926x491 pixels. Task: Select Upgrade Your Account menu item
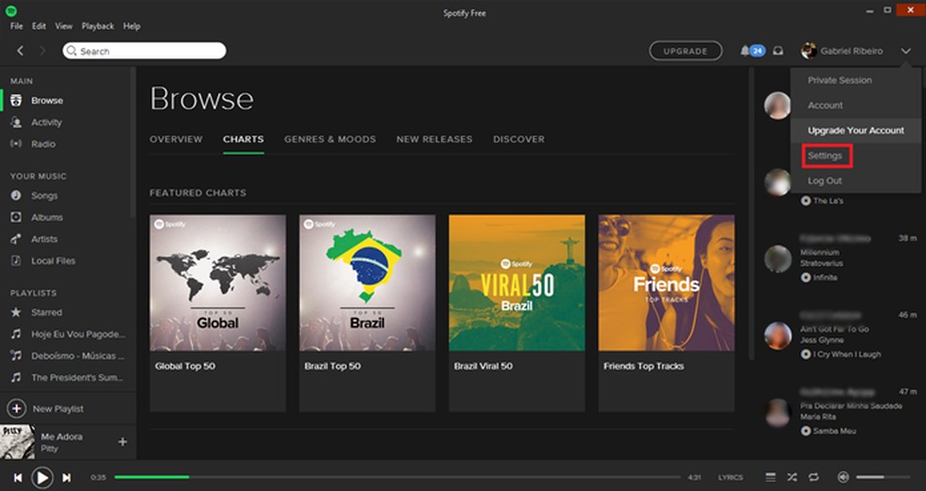pyautogui.click(x=855, y=131)
